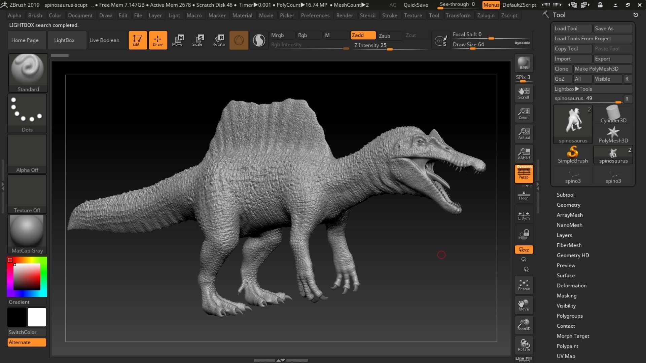The width and height of the screenshot is (646, 363).
Task: Click the symmetry icon next to Focal Shift
Action: pyautogui.click(x=441, y=41)
